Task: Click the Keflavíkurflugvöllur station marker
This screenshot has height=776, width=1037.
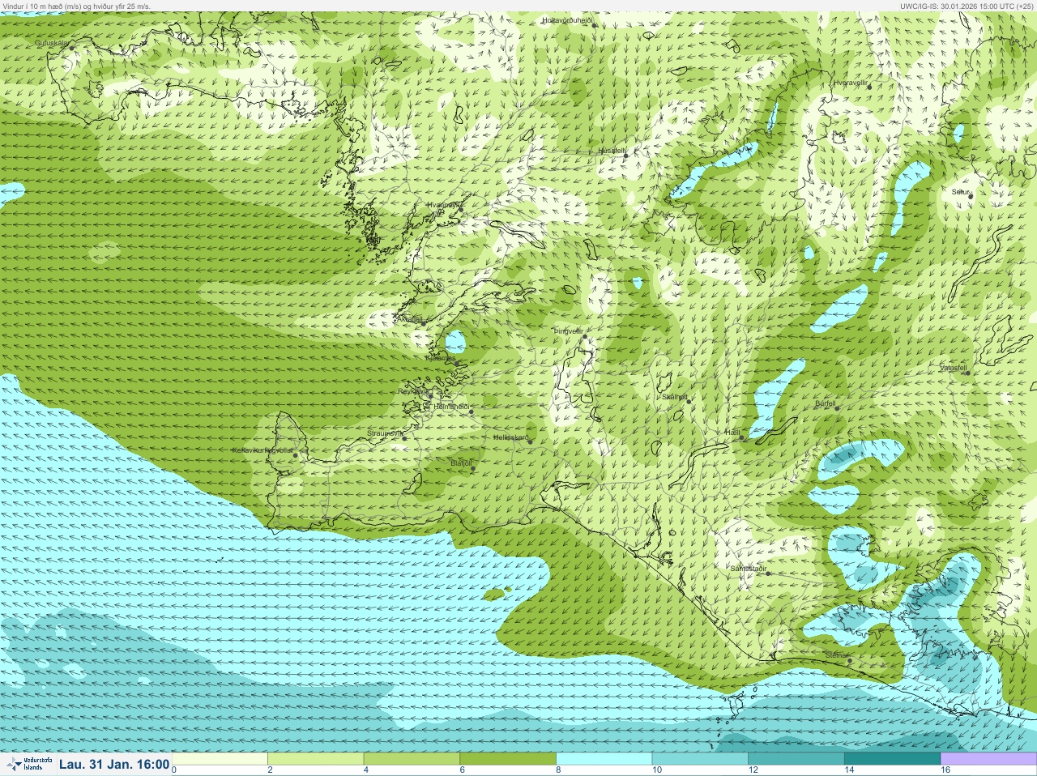Action: point(295,455)
